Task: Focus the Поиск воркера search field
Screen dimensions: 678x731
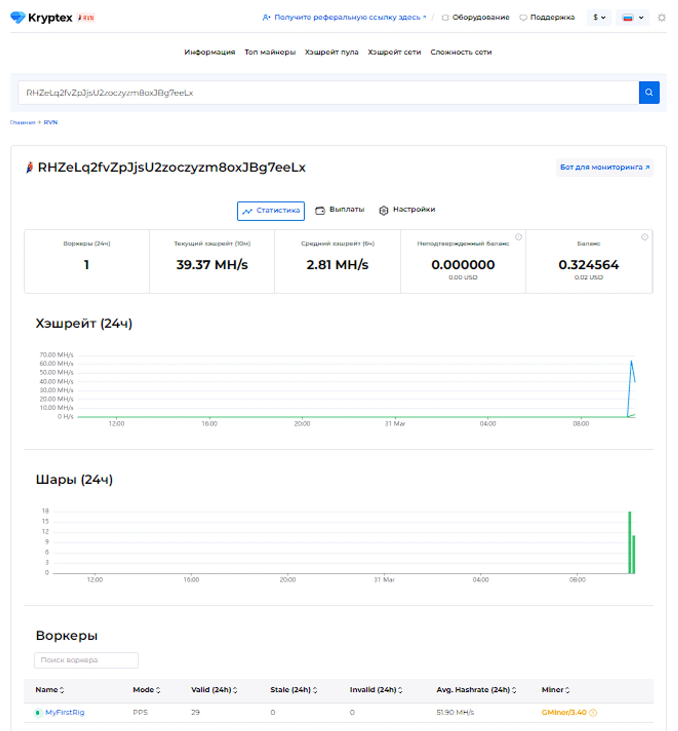Action: [86, 660]
